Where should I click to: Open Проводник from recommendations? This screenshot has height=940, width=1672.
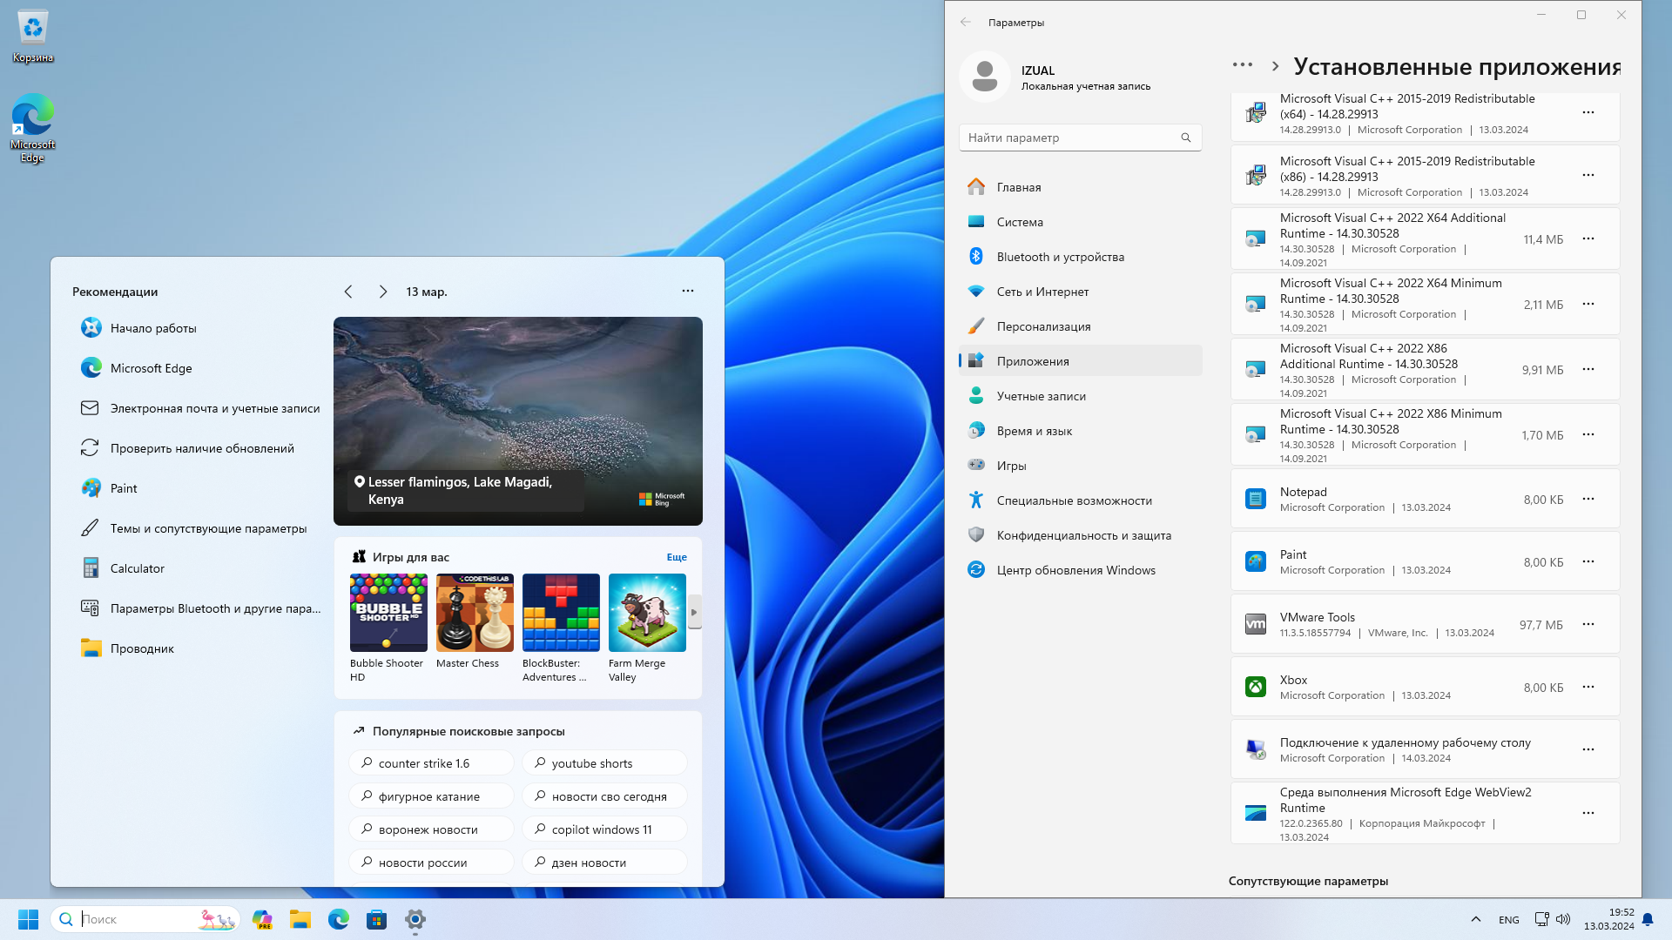(200, 648)
